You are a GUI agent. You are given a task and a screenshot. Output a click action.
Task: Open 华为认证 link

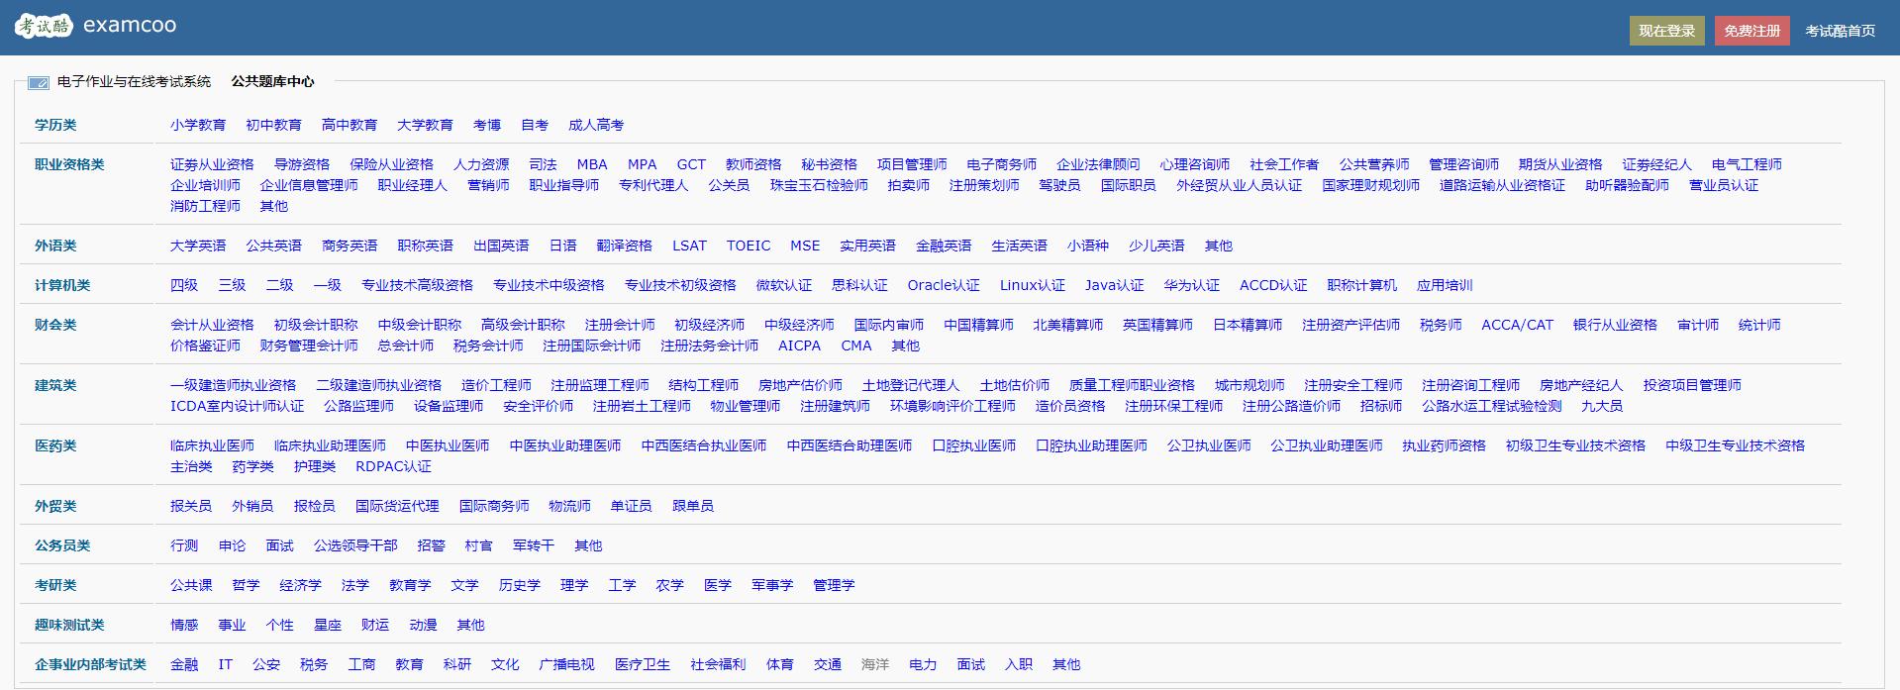point(1191,285)
